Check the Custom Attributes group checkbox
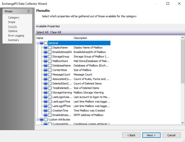This screenshot has height=142, width=185. coord(46,119)
